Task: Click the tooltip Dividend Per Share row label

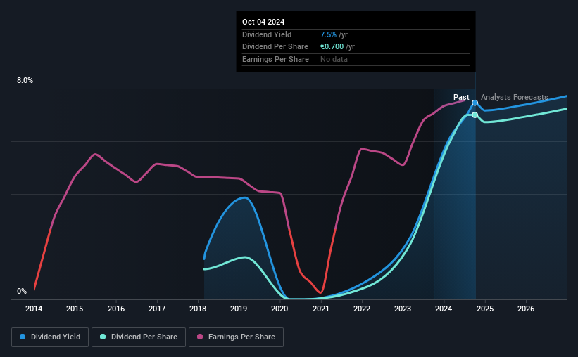Action: [275, 47]
